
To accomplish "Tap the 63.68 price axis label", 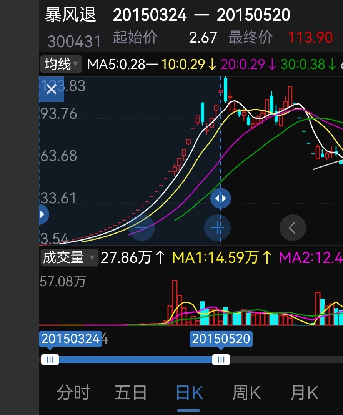I will tap(58, 156).
